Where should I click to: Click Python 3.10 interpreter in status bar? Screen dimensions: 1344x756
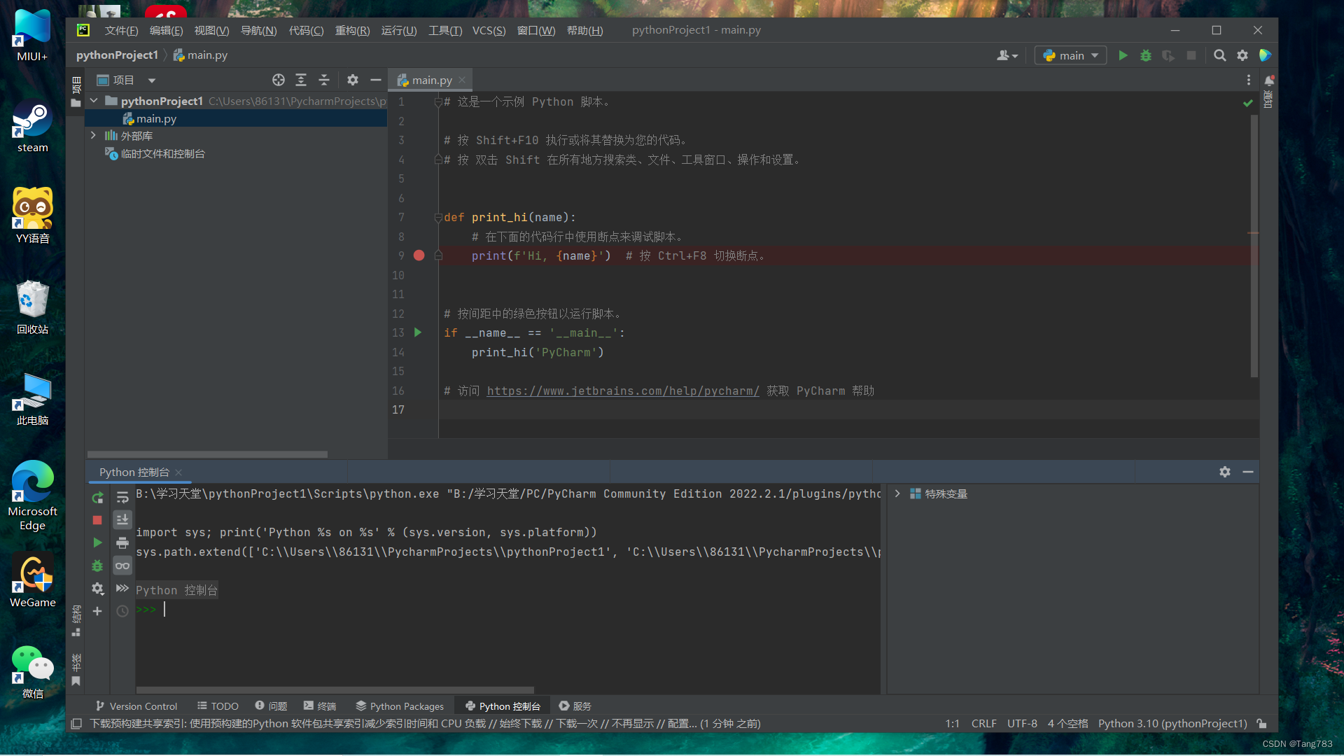(1172, 723)
